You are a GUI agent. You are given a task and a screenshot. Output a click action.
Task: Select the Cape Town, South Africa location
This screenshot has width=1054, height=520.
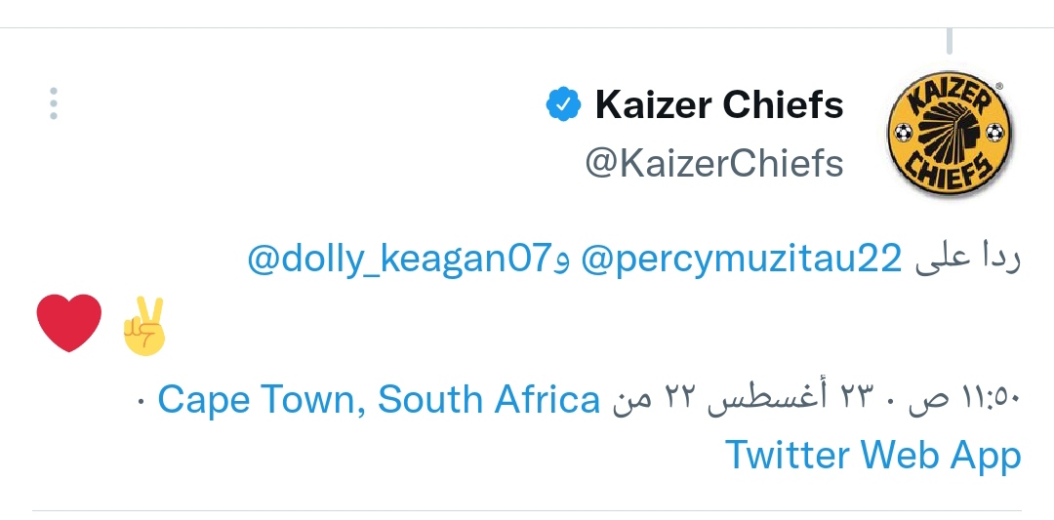point(379,399)
